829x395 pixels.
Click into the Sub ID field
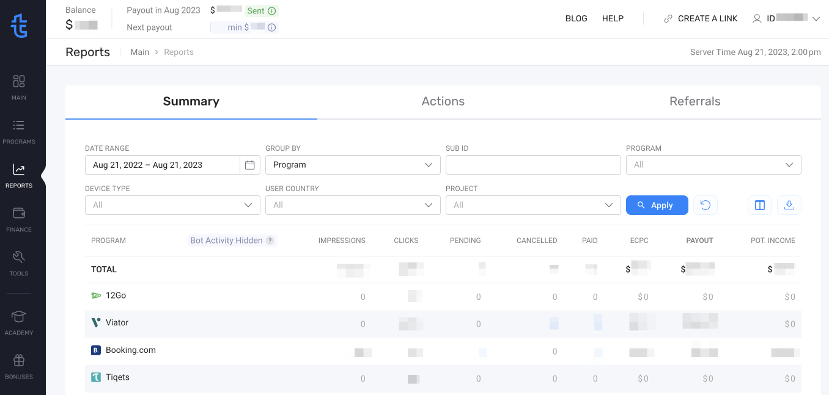point(533,165)
